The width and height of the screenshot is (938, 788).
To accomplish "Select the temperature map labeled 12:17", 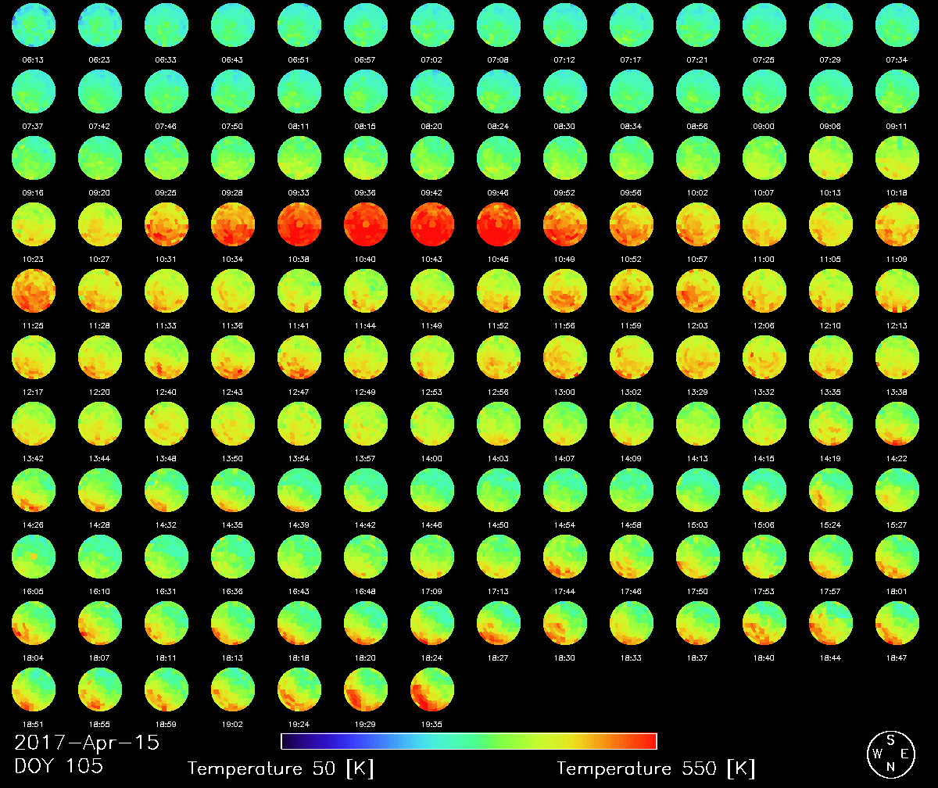I will click(x=34, y=357).
